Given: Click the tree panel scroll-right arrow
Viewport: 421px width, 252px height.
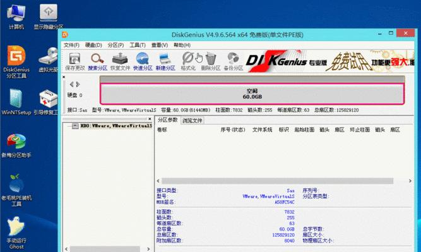Looking at the screenshot, I should click(148, 249).
